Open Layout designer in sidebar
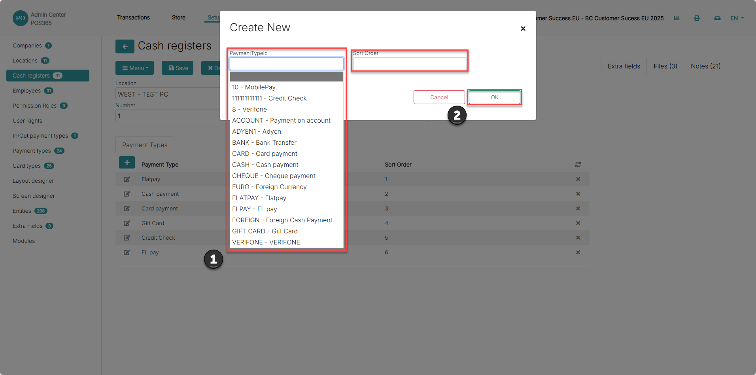 (x=33, y=181)
